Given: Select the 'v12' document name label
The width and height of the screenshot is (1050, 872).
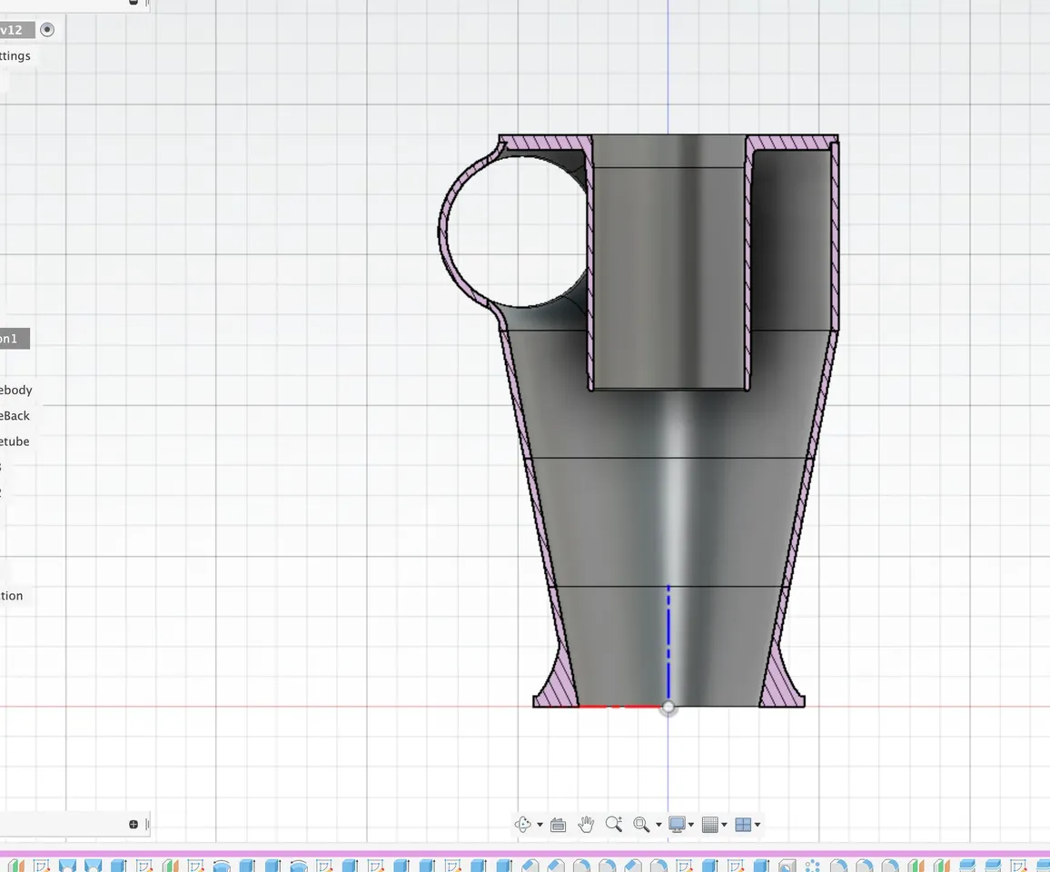Looking at the screenshot, I should (x=12, y=30).
